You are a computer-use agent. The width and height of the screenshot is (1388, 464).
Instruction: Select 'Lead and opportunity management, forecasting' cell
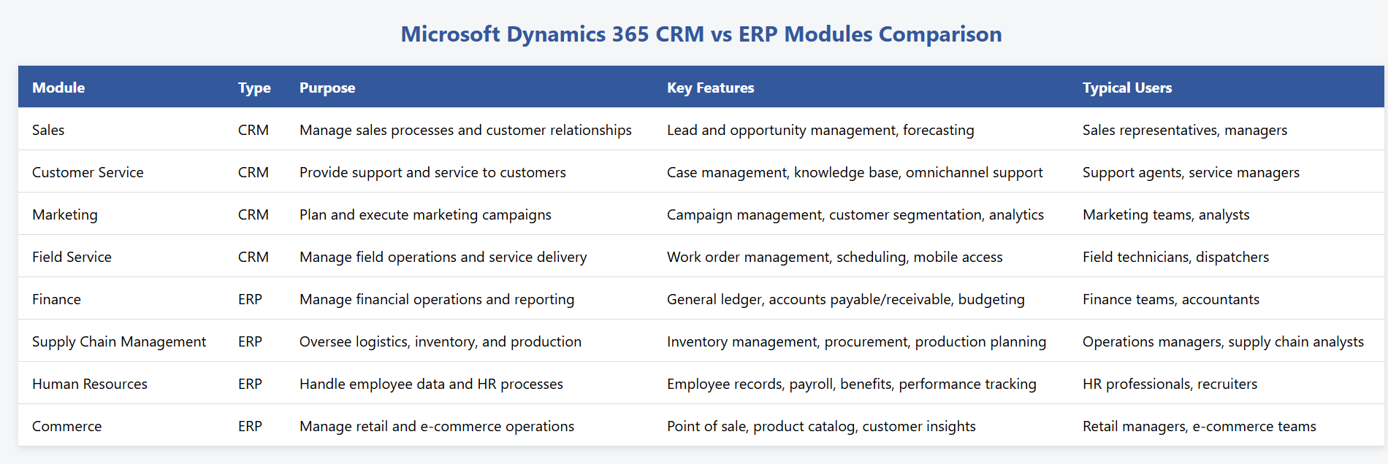point(820,130)
